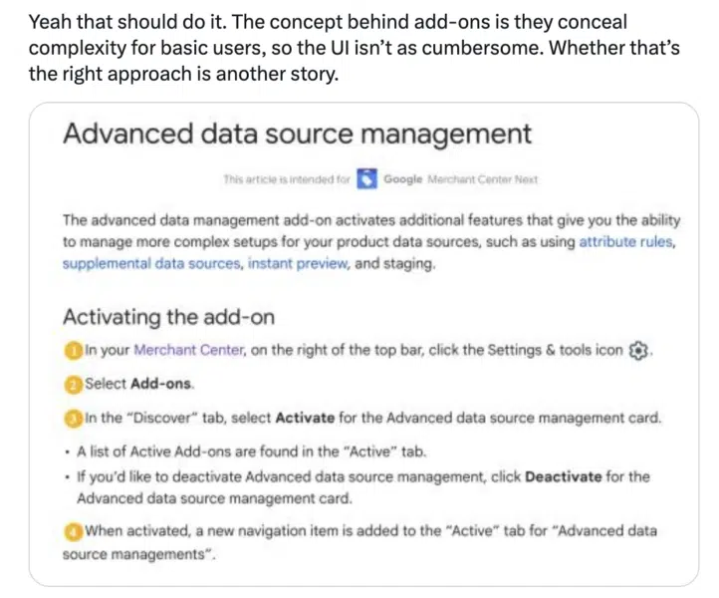Click the orange step 2 number badge
The height and width of the screenshot is (598, 719).
tap(73, 384)
